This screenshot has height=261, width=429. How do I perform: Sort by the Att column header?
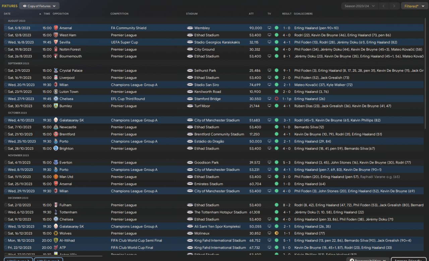click(251, 14)
